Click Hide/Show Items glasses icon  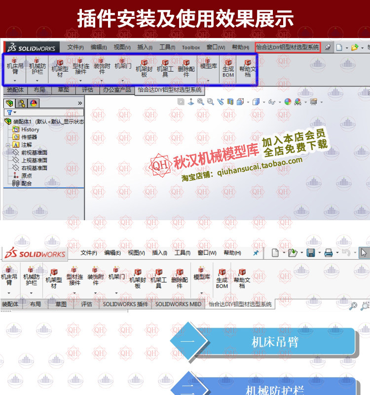[272, 102]
